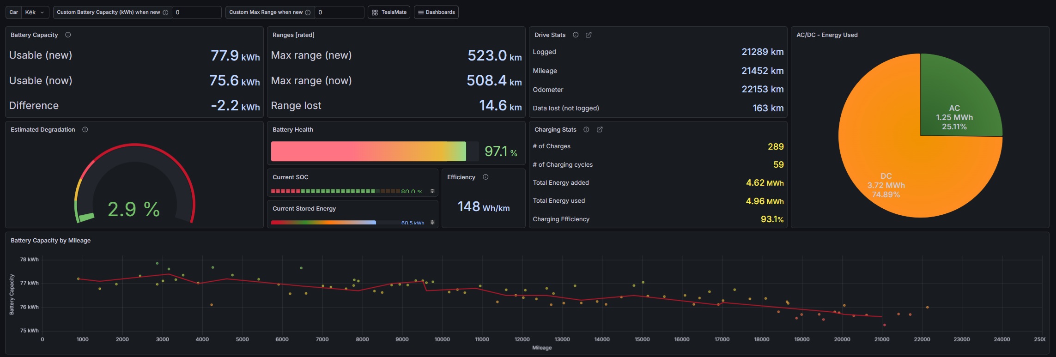Open the Ranges [rated] panel title menu
This screenshot has width=1056, height=357.
coord(293,35)
